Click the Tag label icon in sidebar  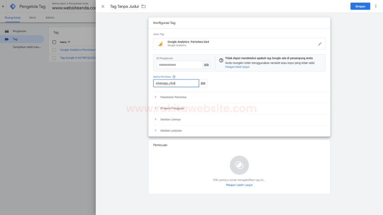click(7, 39)
